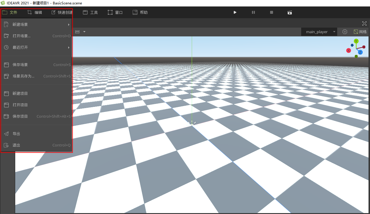370x214 pixels.
Task: Click the dark blue negative-Z dot on gizmo
Action: (352, 45)
